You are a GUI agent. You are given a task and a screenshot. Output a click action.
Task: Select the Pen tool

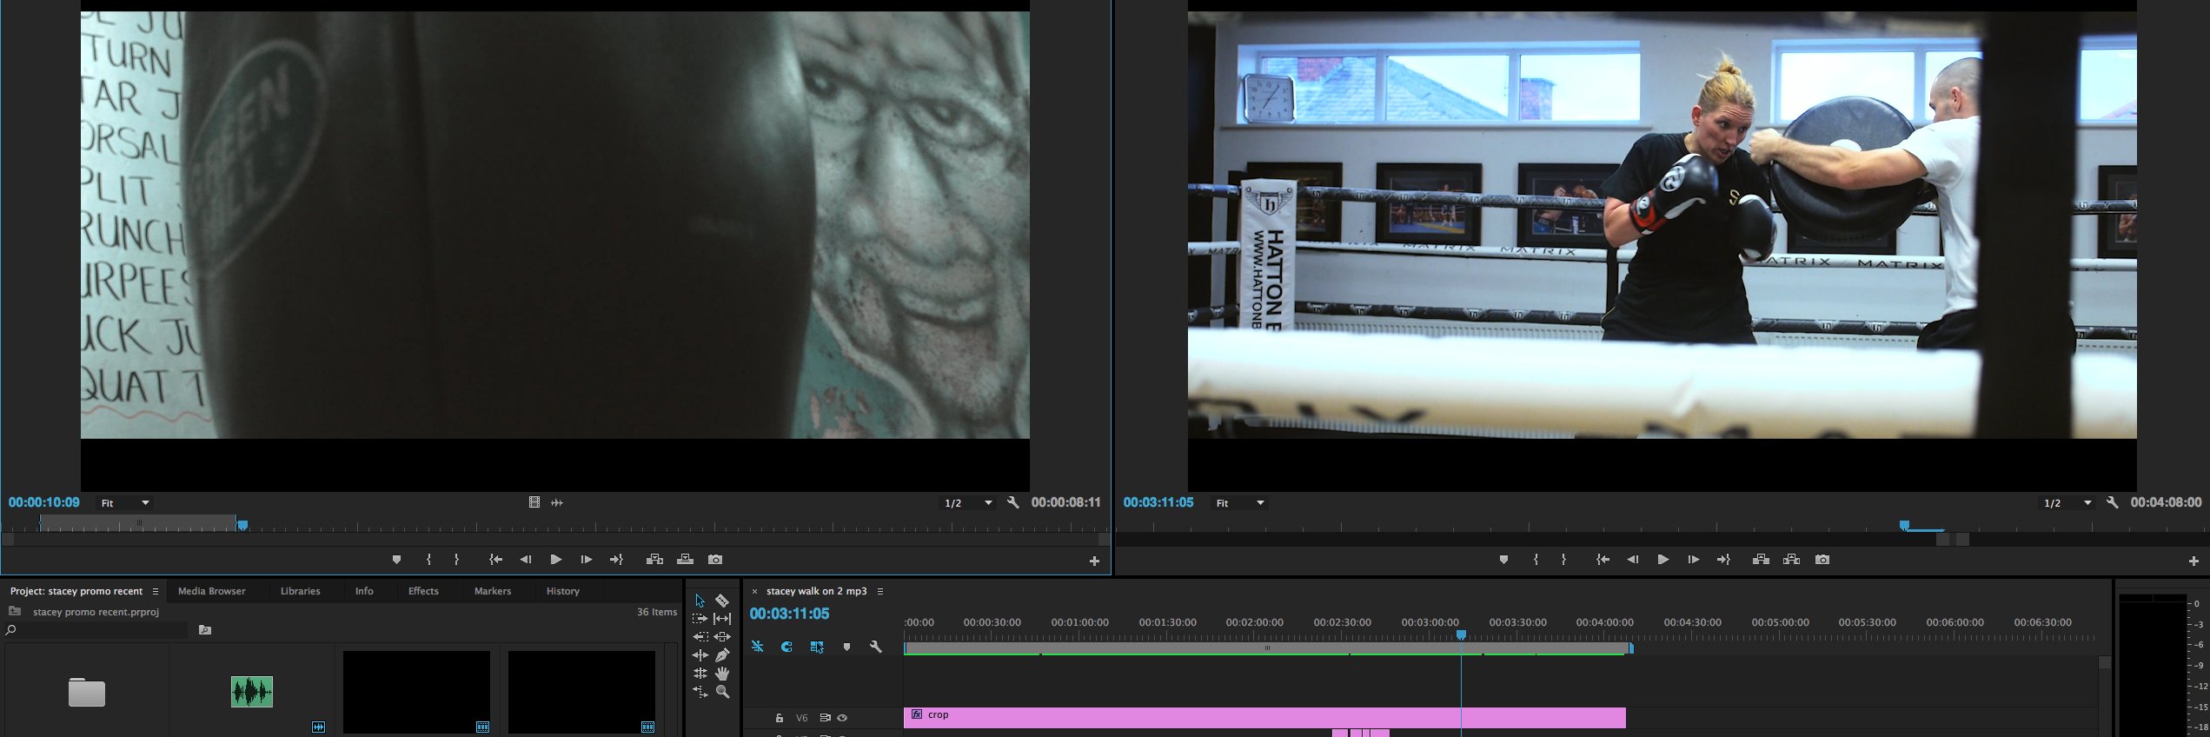click(x=722, y=655)
